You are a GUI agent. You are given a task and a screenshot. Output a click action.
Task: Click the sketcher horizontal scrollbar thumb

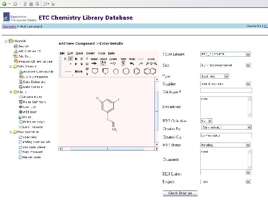(x=107, y=149)
